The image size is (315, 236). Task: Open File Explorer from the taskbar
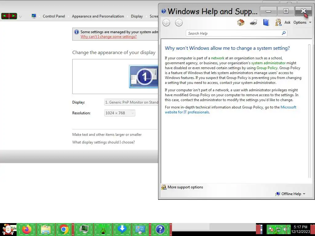pos(46,229)
